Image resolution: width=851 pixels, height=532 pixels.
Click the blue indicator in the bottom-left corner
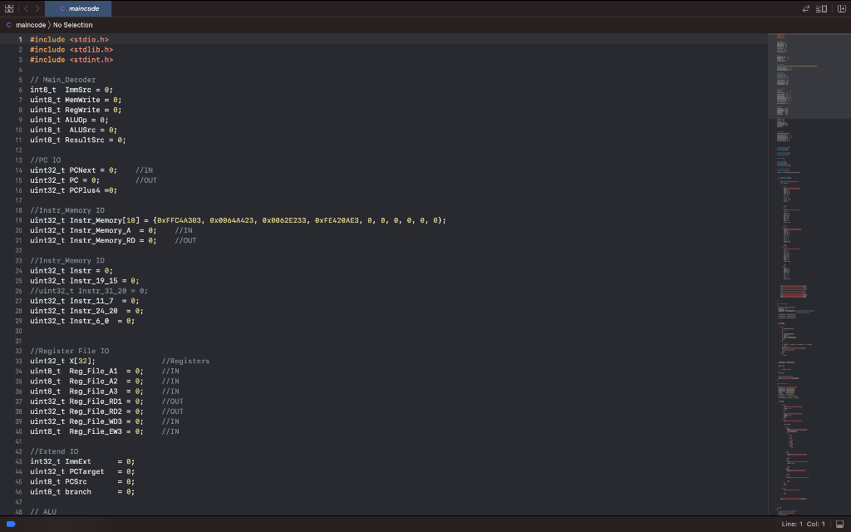click(9, 524)
